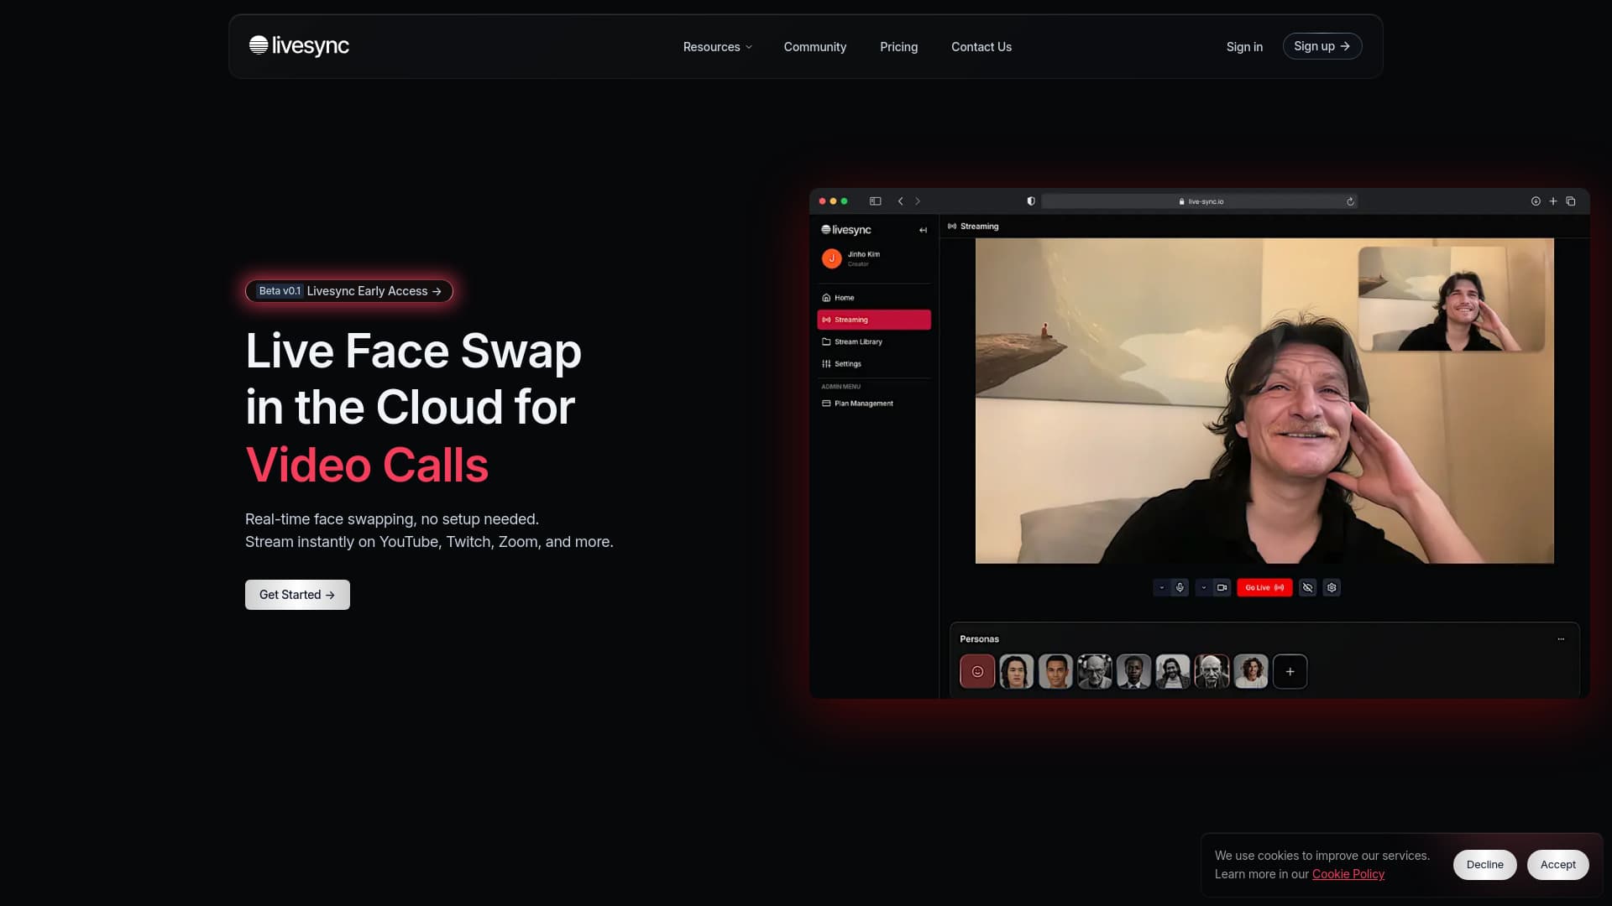Click the livesync logo in the sidebar

[x=846, y=229]
